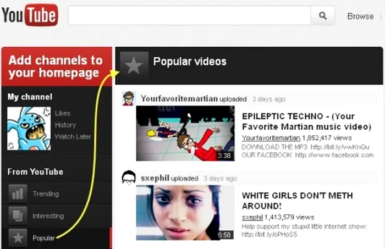The width and height of the screenshot is (385, 249).
Task: Click 'Help support my stupid little internet show' text
Action: point(304,226)
